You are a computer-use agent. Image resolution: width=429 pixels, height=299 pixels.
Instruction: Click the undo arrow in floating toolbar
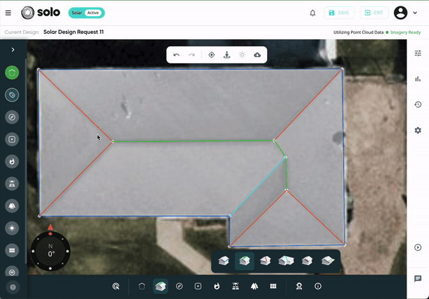coord(177,55)
